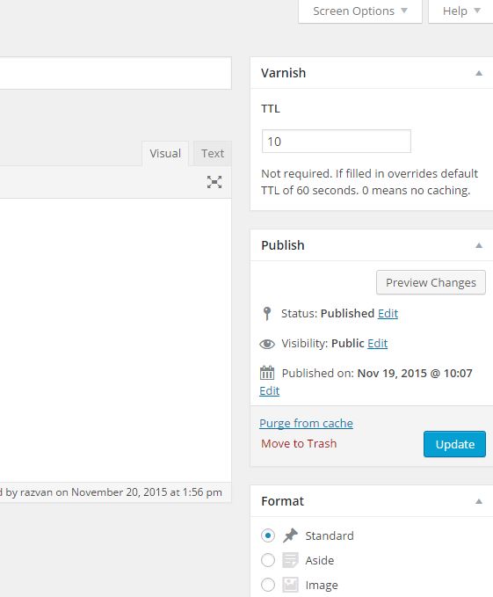Switch to the Text editor tab
Image resolution: width=493 pixels, height=597 pixels.
tap(213, 154)
